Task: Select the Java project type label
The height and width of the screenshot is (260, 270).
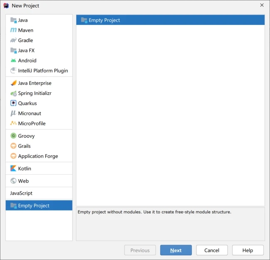Action: pyautogui.click(x=23, y=20)
